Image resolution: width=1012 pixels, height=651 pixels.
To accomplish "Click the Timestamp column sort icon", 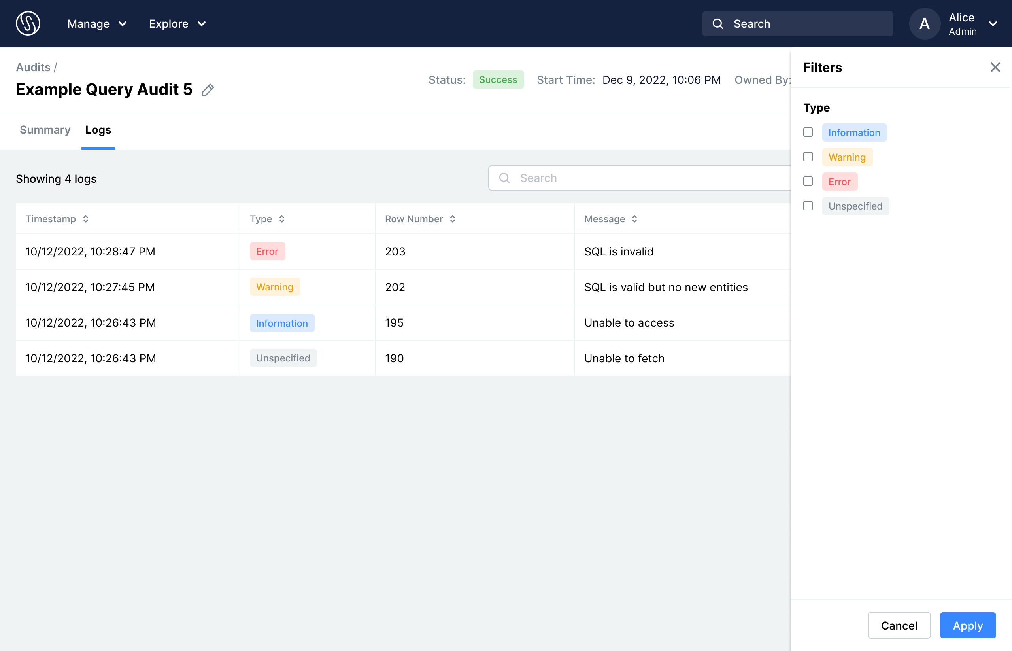I will [x=86, y=219].
